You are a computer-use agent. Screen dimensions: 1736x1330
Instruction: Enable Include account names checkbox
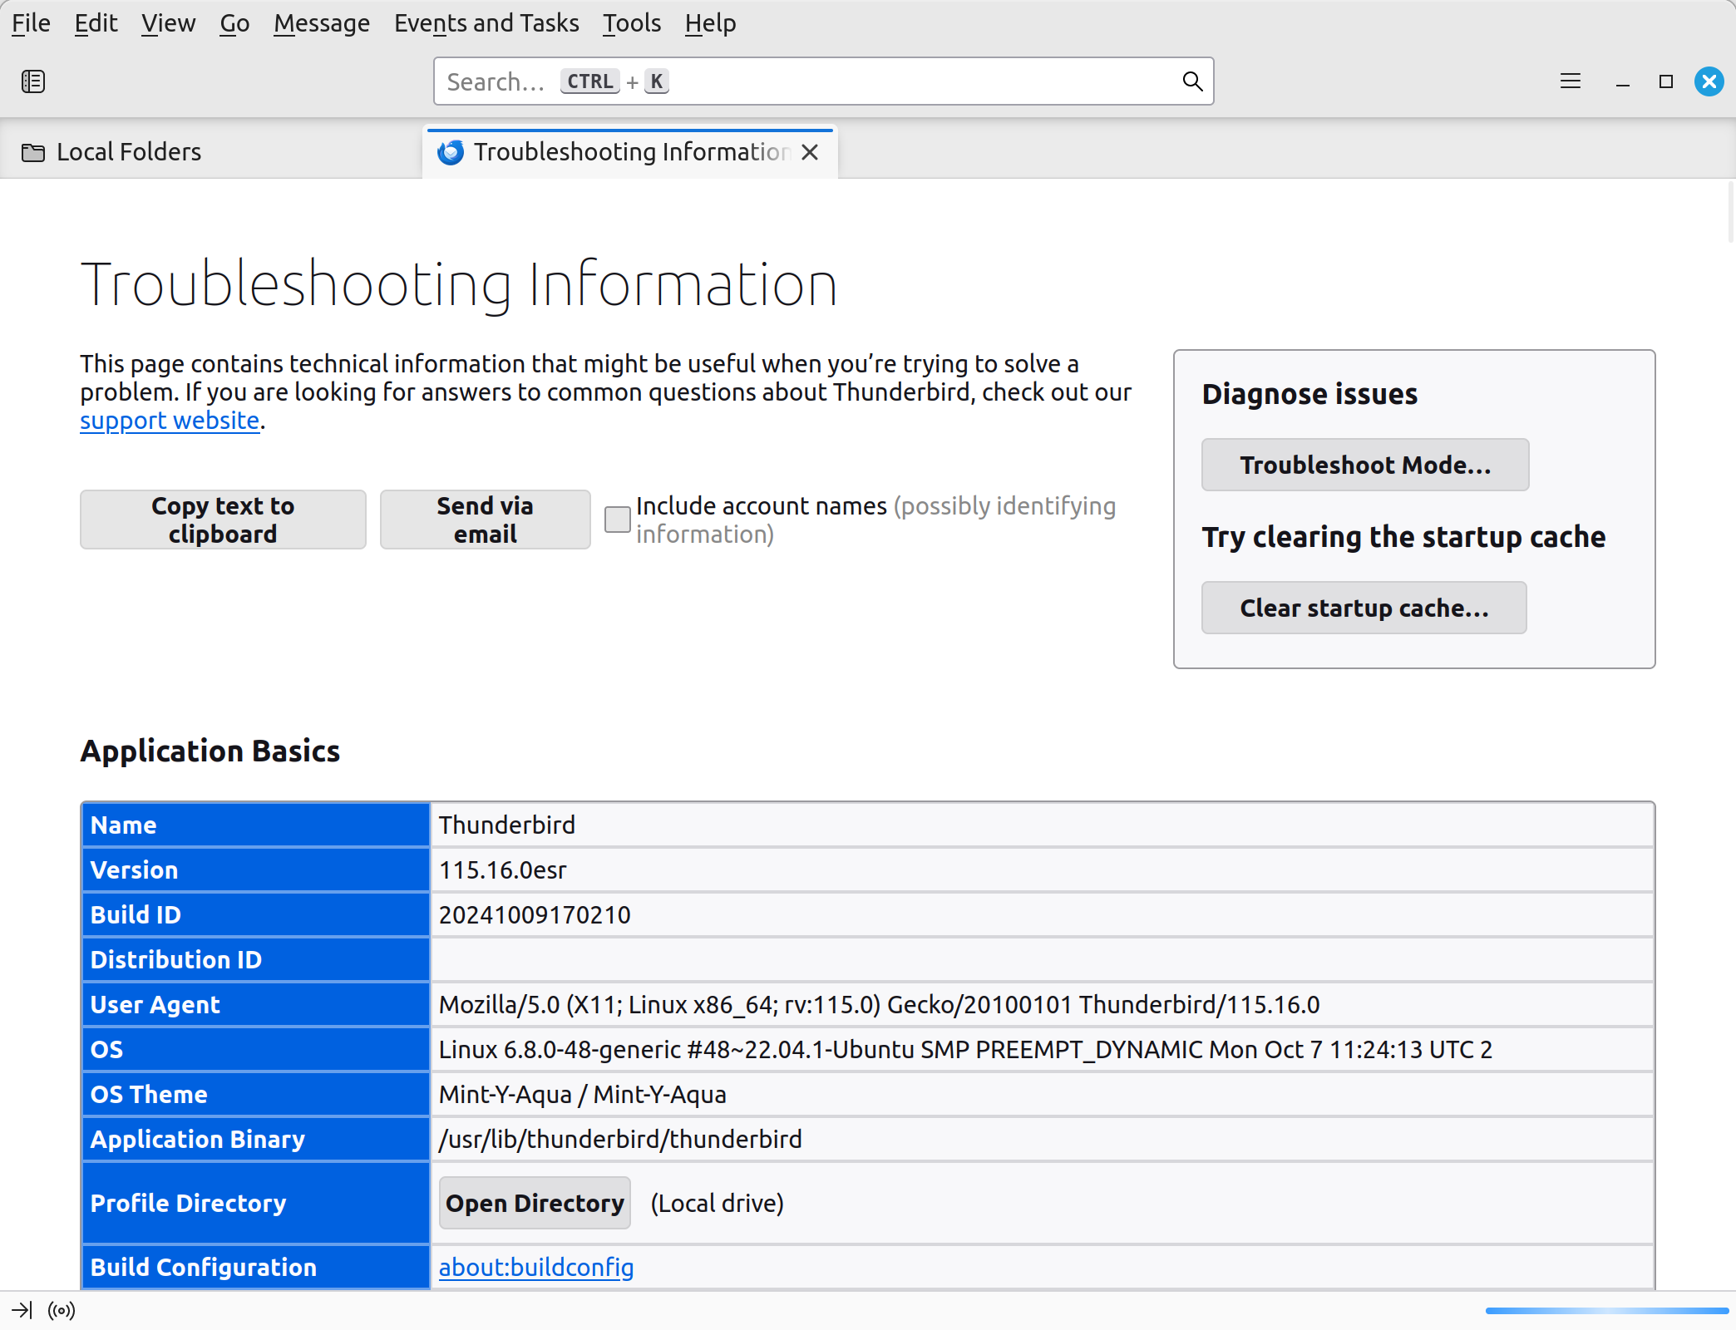coord(617,520)
